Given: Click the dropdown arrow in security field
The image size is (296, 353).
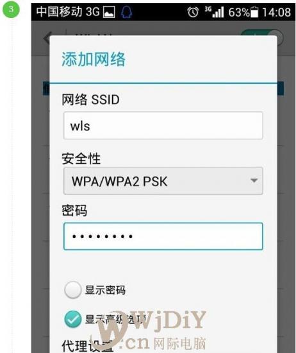Looking at the screenshot, I should pyautogui.click(x=254, y=180).
